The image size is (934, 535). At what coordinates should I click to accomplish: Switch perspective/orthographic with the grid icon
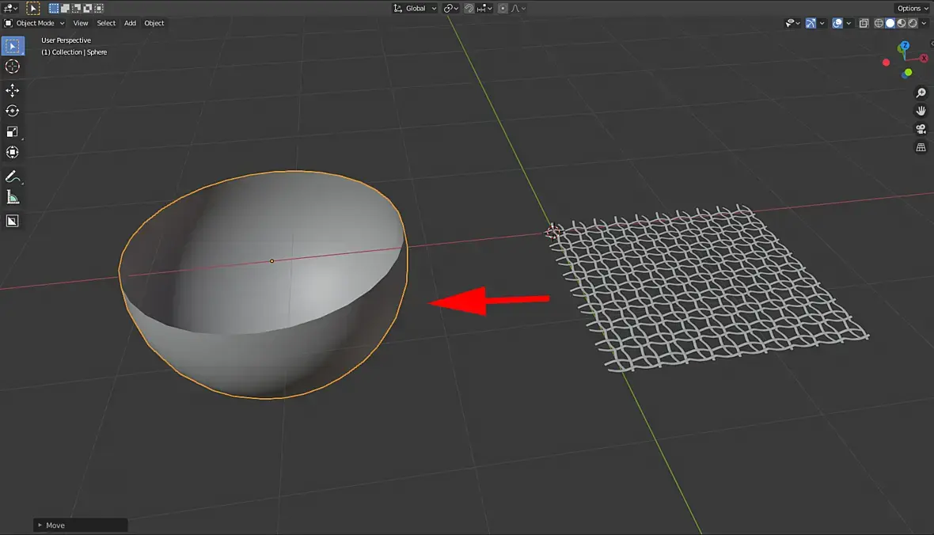point(921,147)
